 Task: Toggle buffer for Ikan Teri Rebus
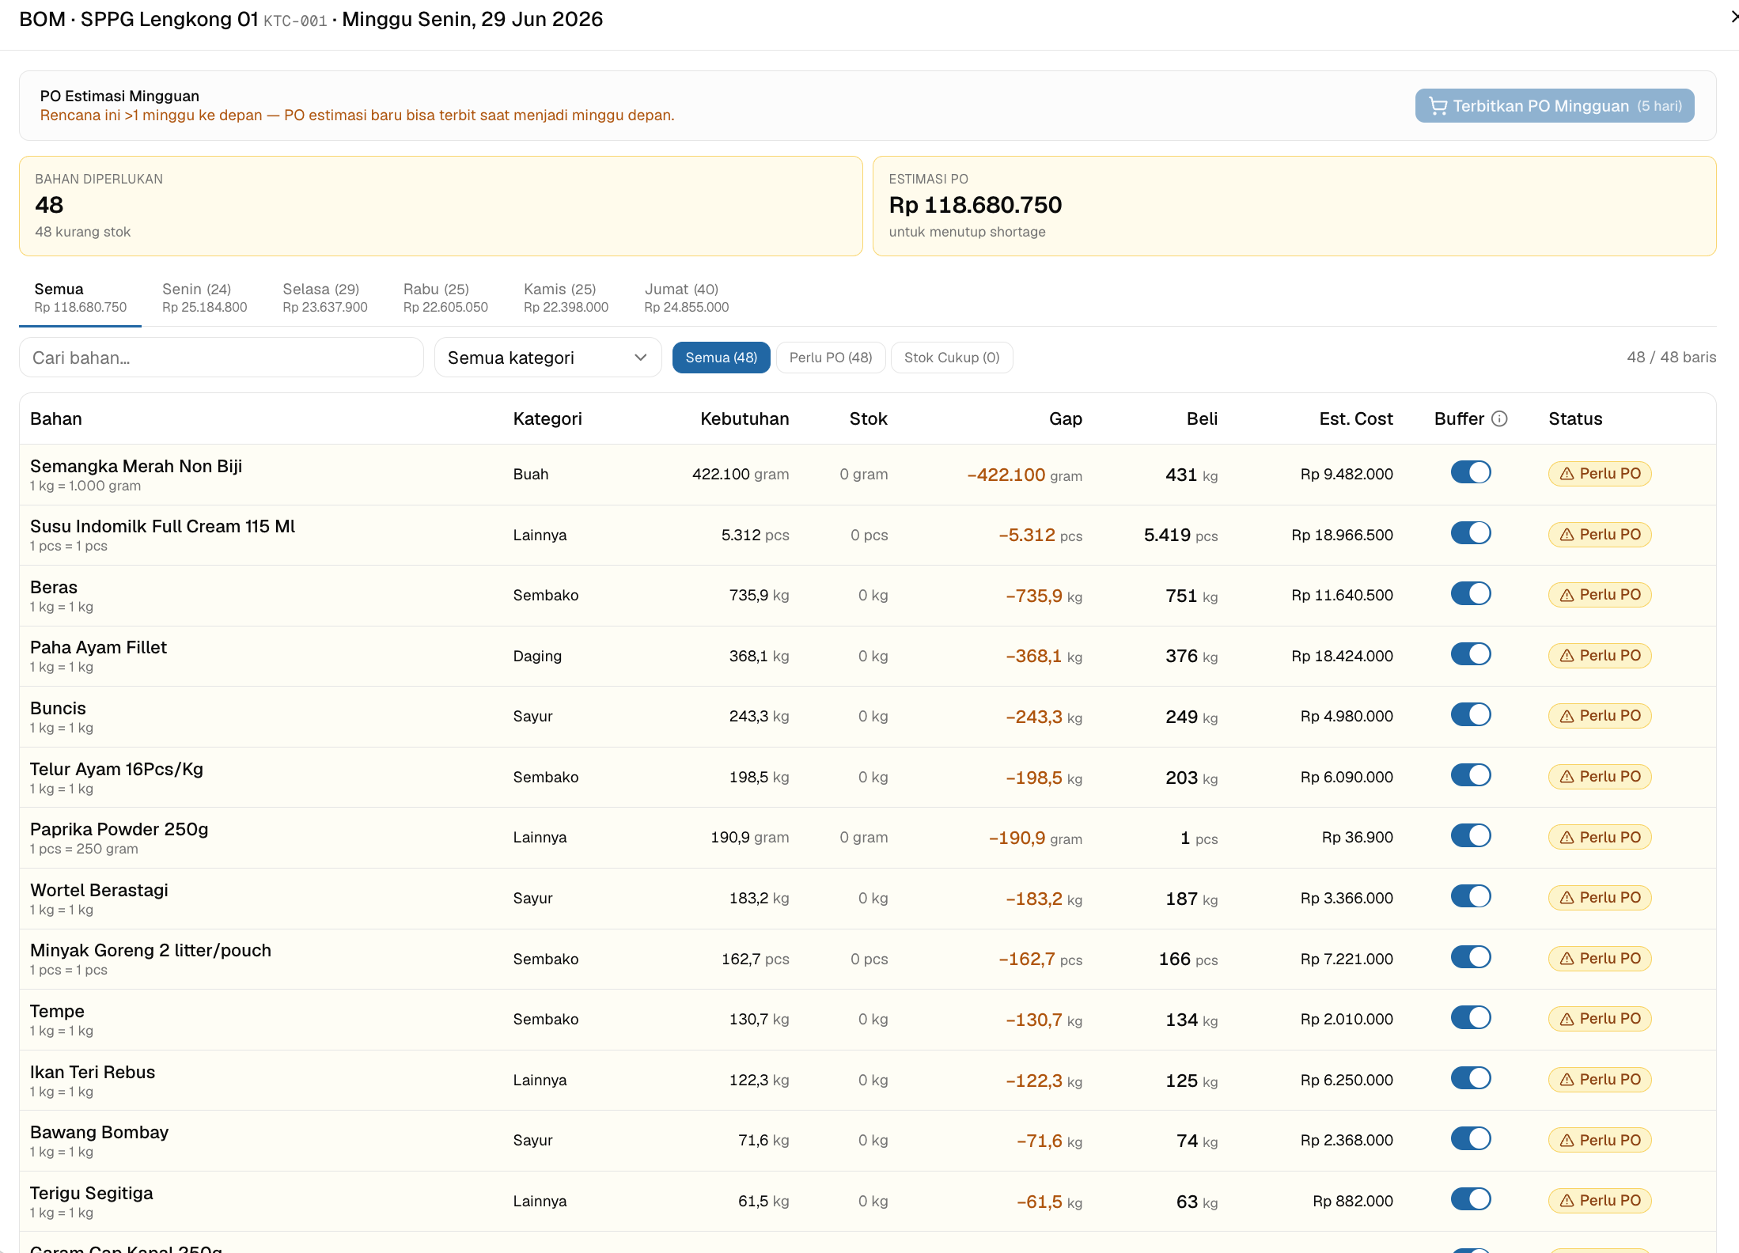click(x=1471, y=1078)
